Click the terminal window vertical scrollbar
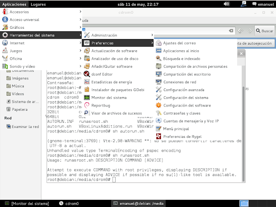276x207 pixels. click(x=243, y=134)
